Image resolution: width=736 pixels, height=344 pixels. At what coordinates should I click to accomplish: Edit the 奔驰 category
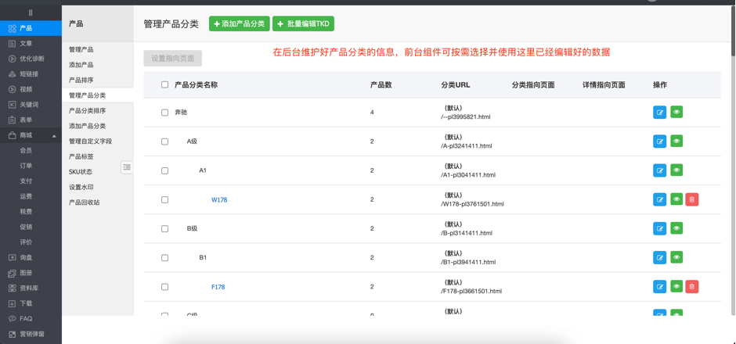[x=659, y=112]
